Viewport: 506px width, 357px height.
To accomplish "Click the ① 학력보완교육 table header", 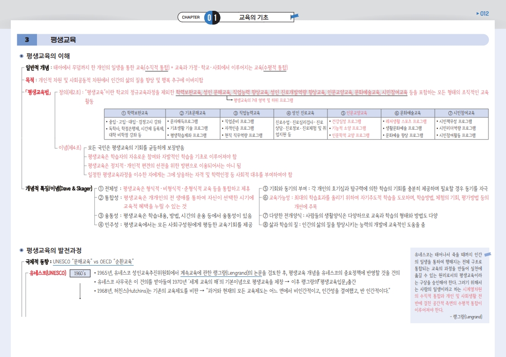I will click(135, 113).
